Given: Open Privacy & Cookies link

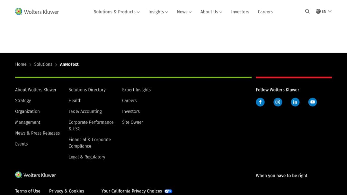Looking at the screenshot, I should coord(67,191).
